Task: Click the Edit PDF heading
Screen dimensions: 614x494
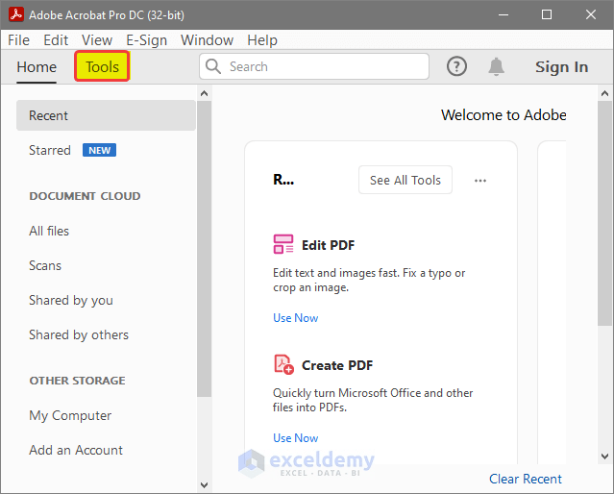Action: tap(329, 245)
